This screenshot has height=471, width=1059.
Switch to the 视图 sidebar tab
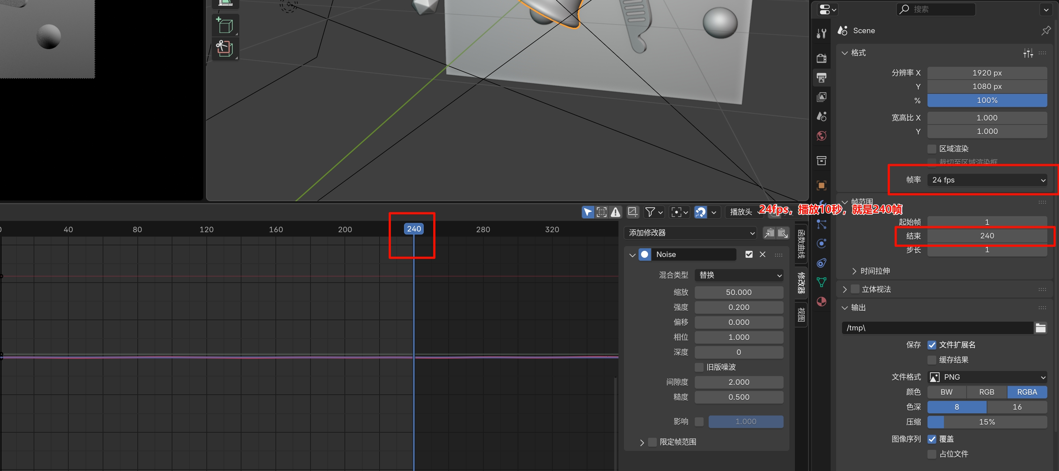[801, 314]
